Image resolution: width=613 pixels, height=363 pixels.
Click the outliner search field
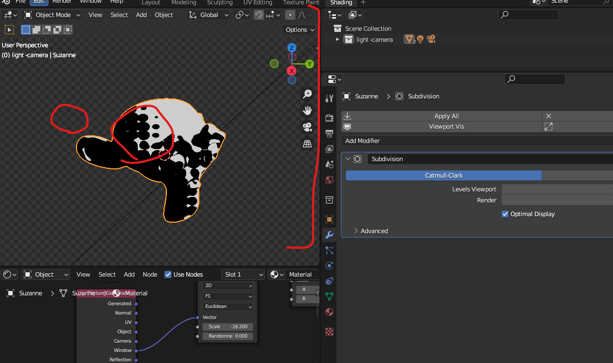click(x=528, y=15)
